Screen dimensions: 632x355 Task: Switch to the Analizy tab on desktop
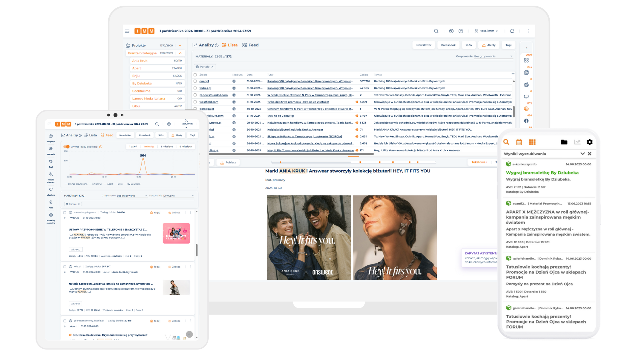[x=205, y=45]
